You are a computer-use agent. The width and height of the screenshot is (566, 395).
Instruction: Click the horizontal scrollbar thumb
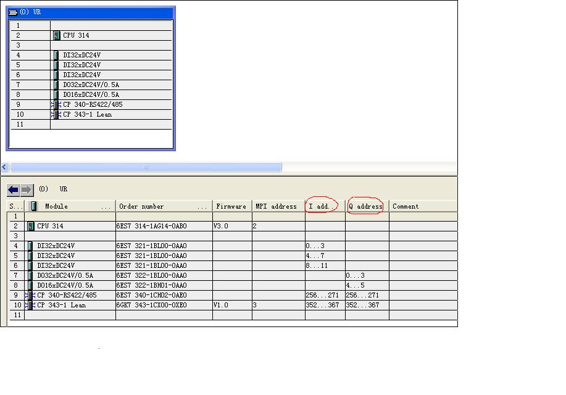click(146, 167)
